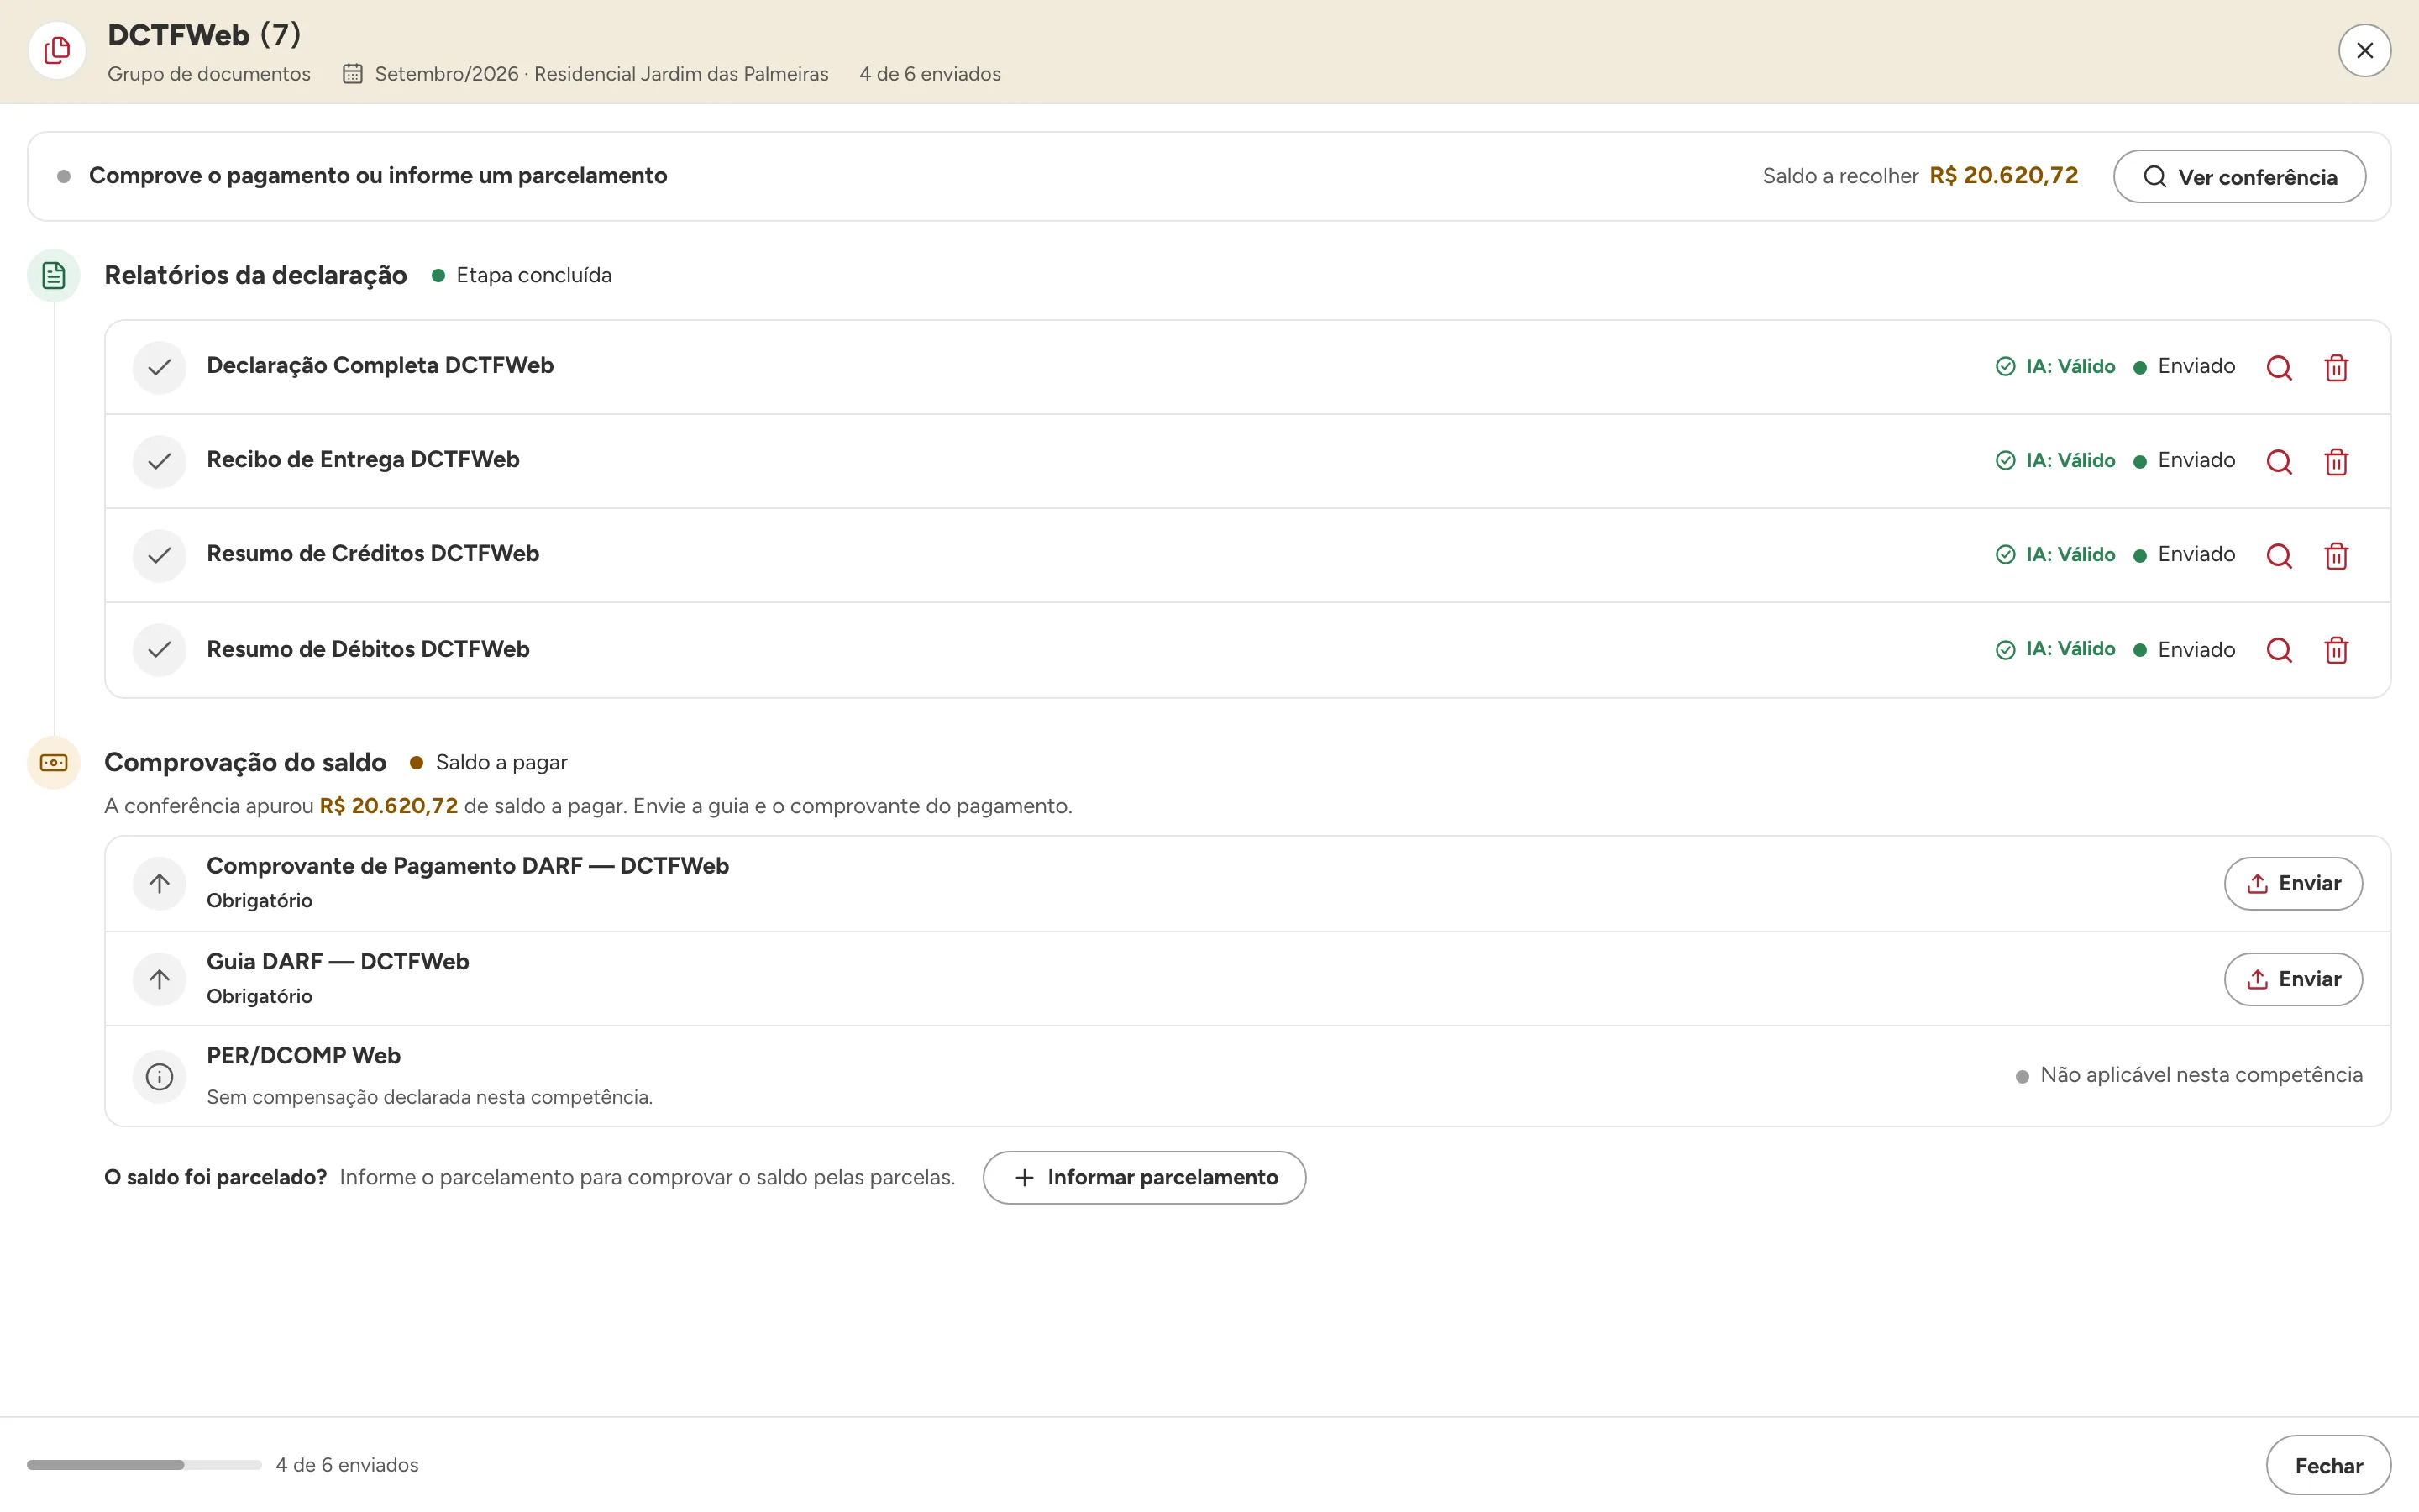Upload Guia DARF using Enviar button
Screen dimensions: 2419x1512
point(2293,979)
